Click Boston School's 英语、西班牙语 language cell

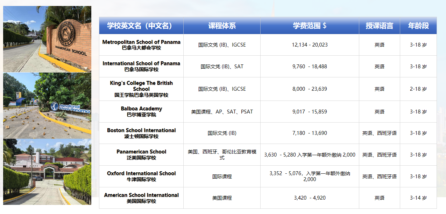click(380, 133)
